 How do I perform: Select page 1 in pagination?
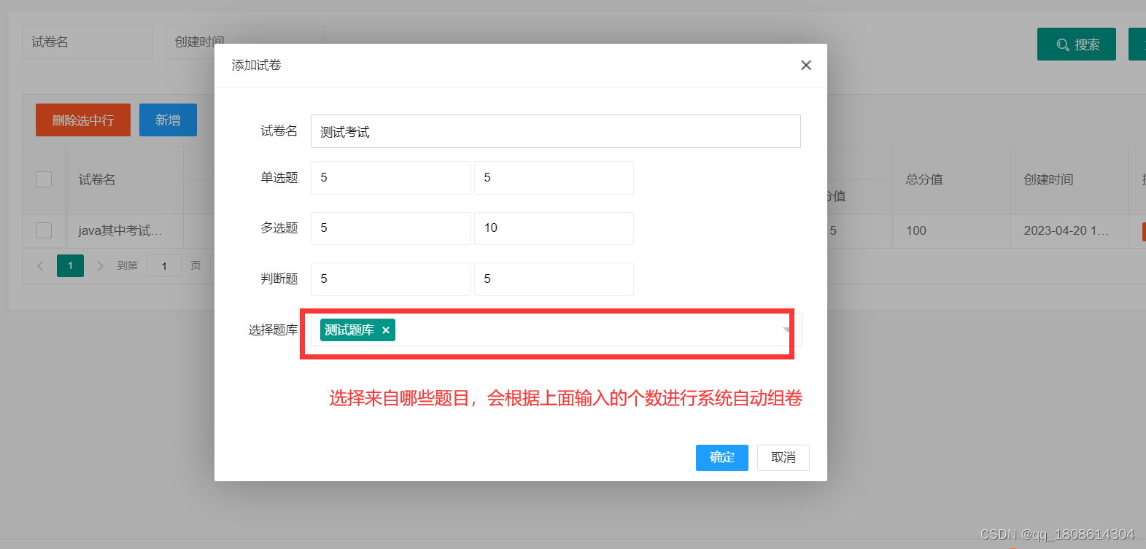click(x=70, y=265)
